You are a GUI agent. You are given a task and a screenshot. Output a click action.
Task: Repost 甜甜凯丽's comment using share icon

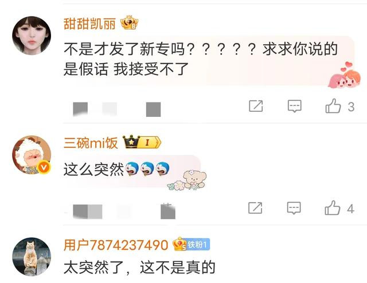coord(256,106)
